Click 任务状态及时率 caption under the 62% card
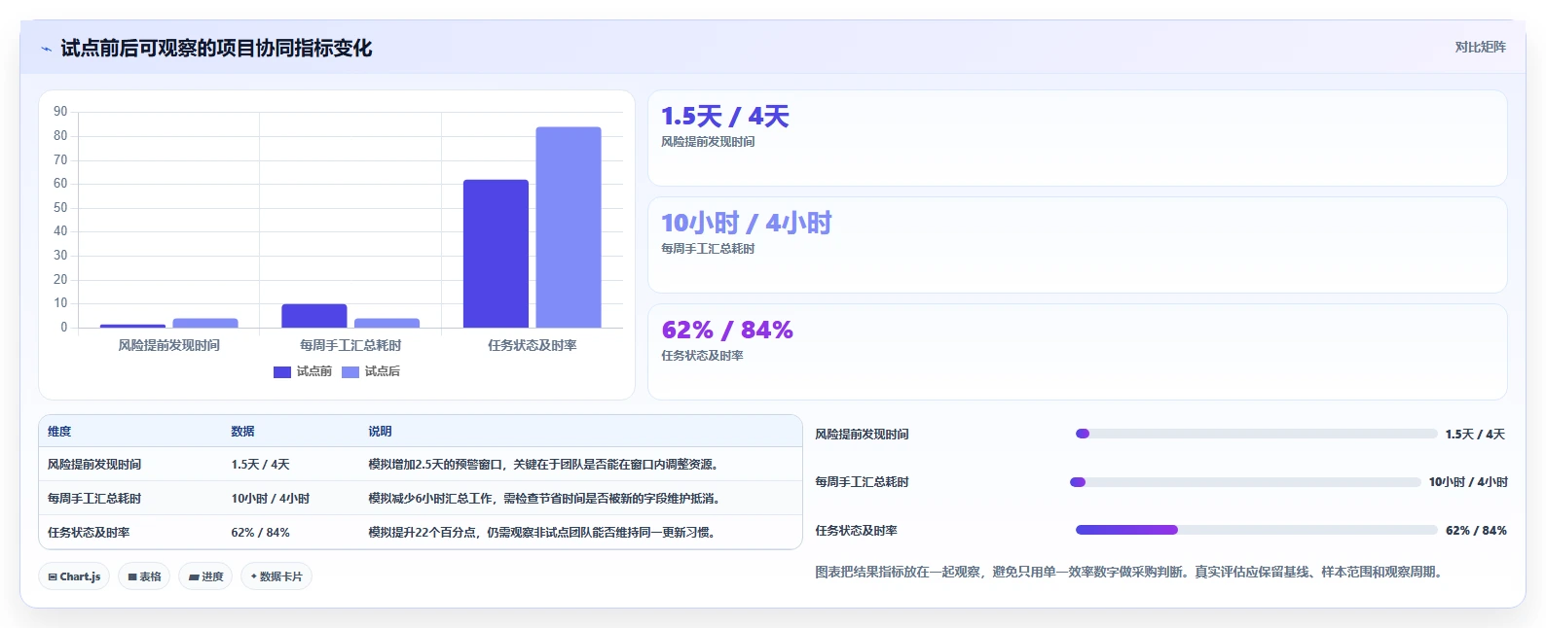This screenshot has height=628, width=1546. 702,356
